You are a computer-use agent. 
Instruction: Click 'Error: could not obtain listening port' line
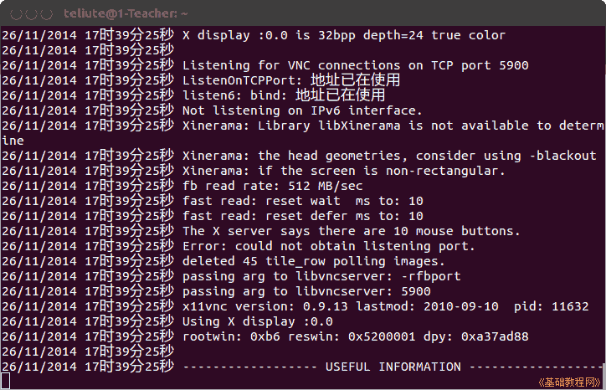pos(238,246)
